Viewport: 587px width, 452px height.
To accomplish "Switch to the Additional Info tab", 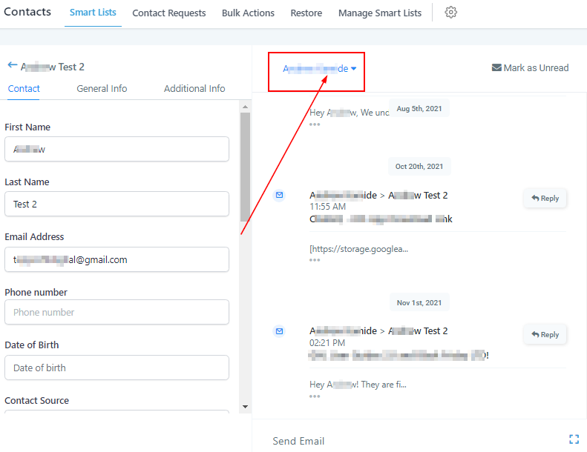I will coord(194,88).
